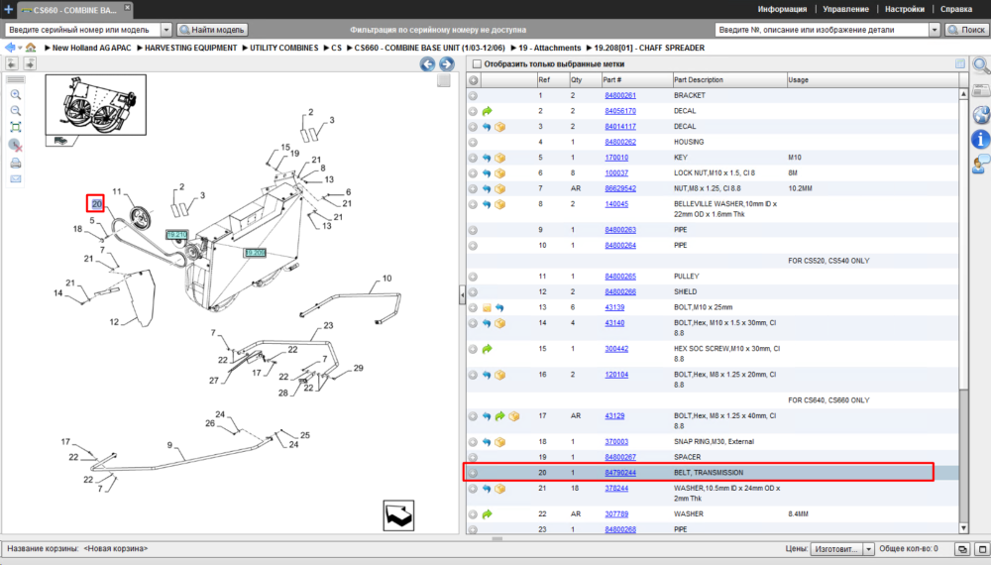This screenshot has height=565, width=991.
Task: Open the blue info icon in right sidebar
Action: click(x=981, y=140)
